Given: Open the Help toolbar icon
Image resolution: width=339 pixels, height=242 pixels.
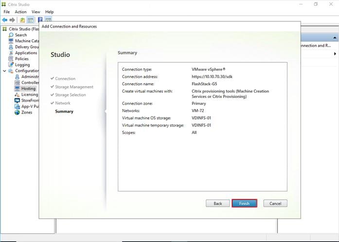Looking at the screenshot, I should [x=40, y=19].
